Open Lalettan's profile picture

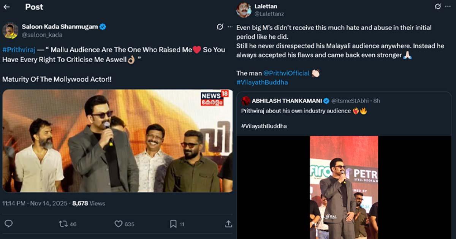pyautogui.click(x=244, y=10)
